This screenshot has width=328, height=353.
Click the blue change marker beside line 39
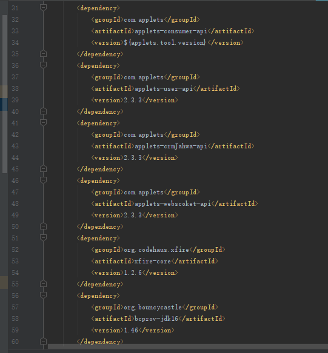click(4, 104)
